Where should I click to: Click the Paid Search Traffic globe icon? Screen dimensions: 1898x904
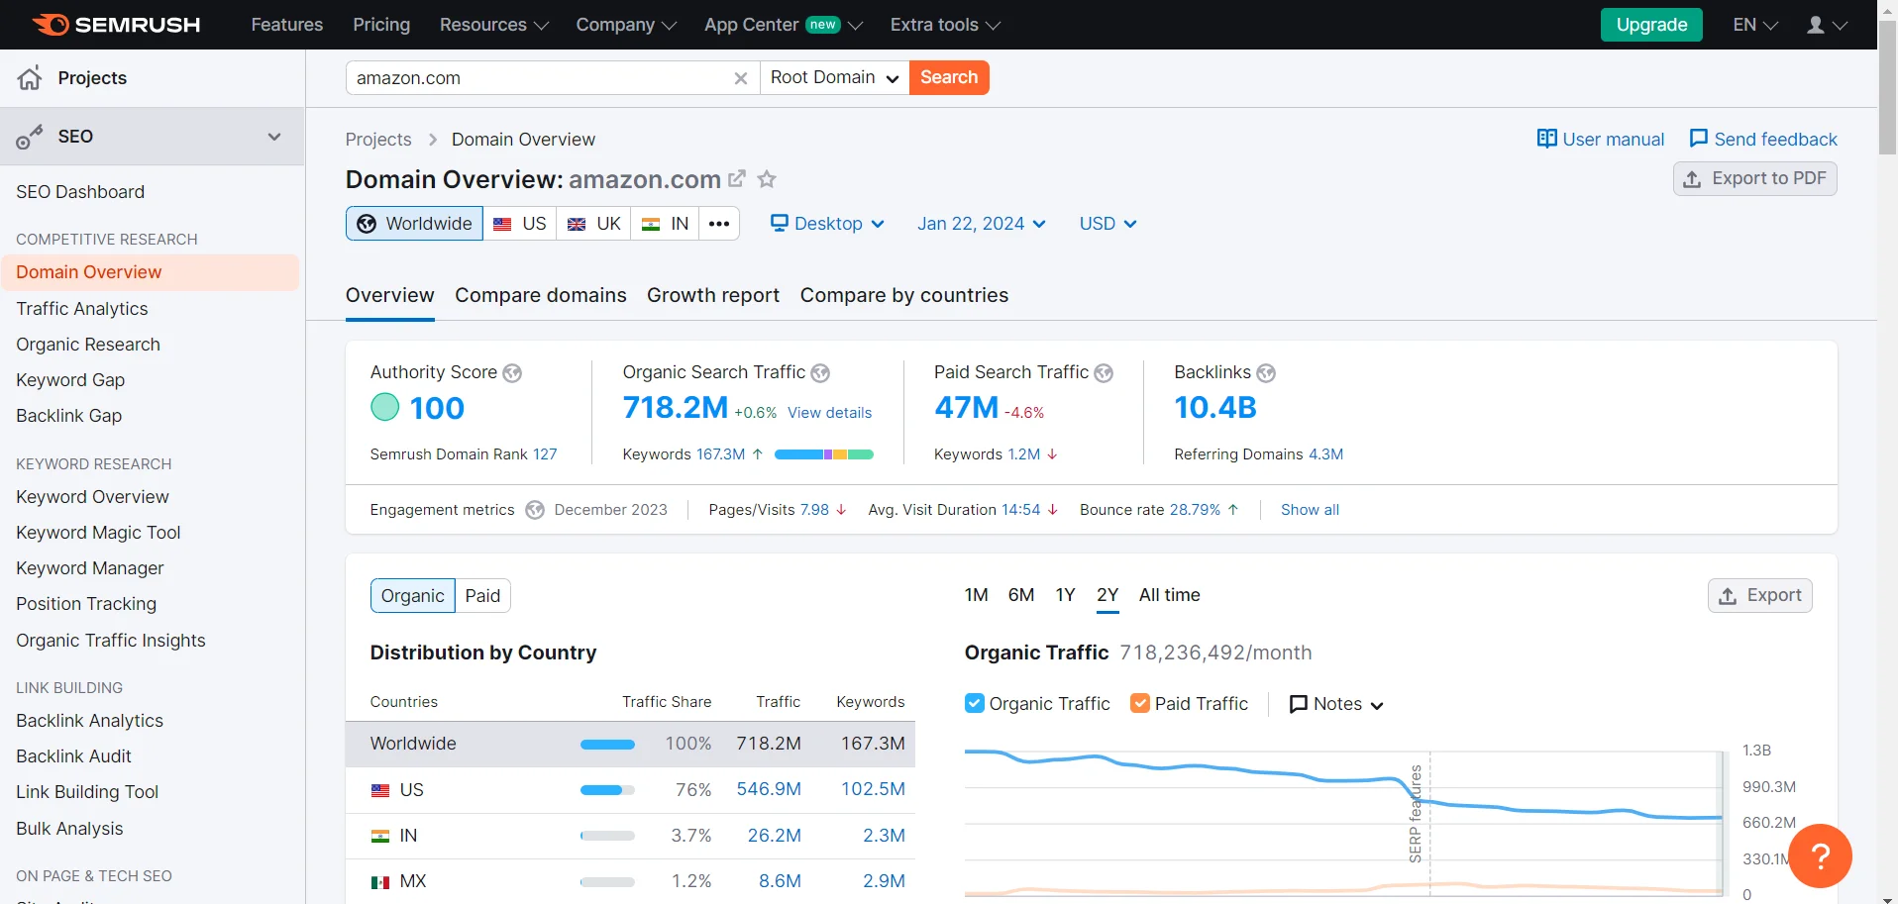[1104, 373]
